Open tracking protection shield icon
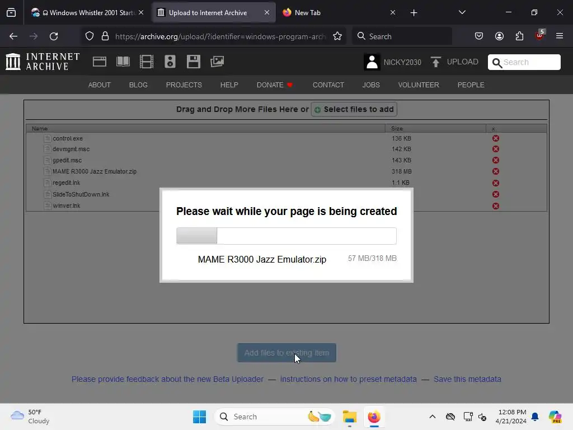The image size is (573, 430). 90,36
